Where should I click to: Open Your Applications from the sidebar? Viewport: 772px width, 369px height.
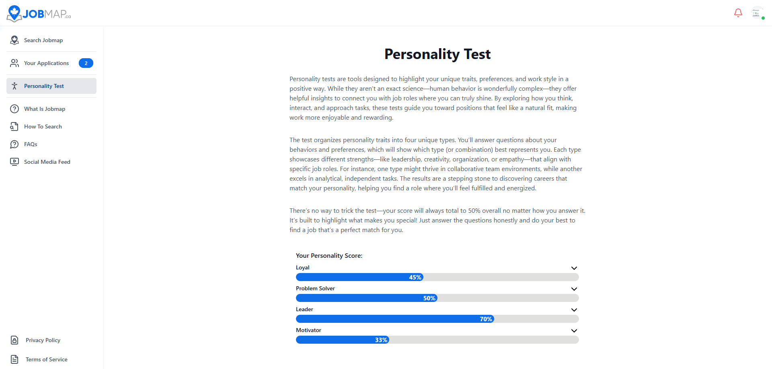[x=46, y=63]
